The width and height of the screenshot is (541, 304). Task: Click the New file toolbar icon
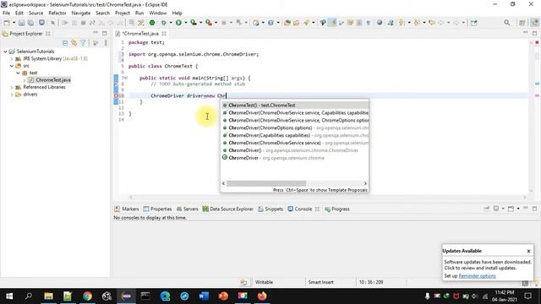click(x=7, y=23)
